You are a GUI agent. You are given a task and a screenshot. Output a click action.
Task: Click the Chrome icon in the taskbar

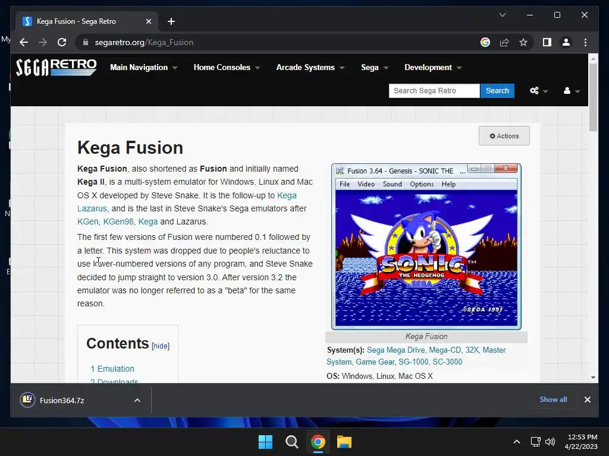click(318, 442)
